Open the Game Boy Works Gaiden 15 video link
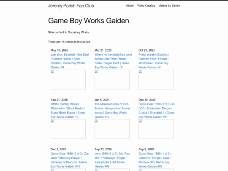The width and height of the screenshot is (228, 171). (113, 61)
